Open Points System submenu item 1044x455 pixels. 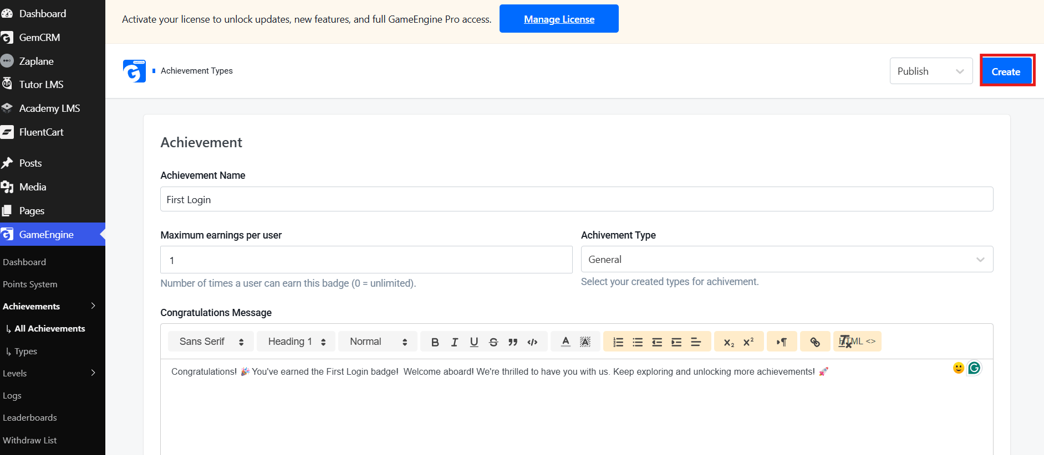pos(30,284)
